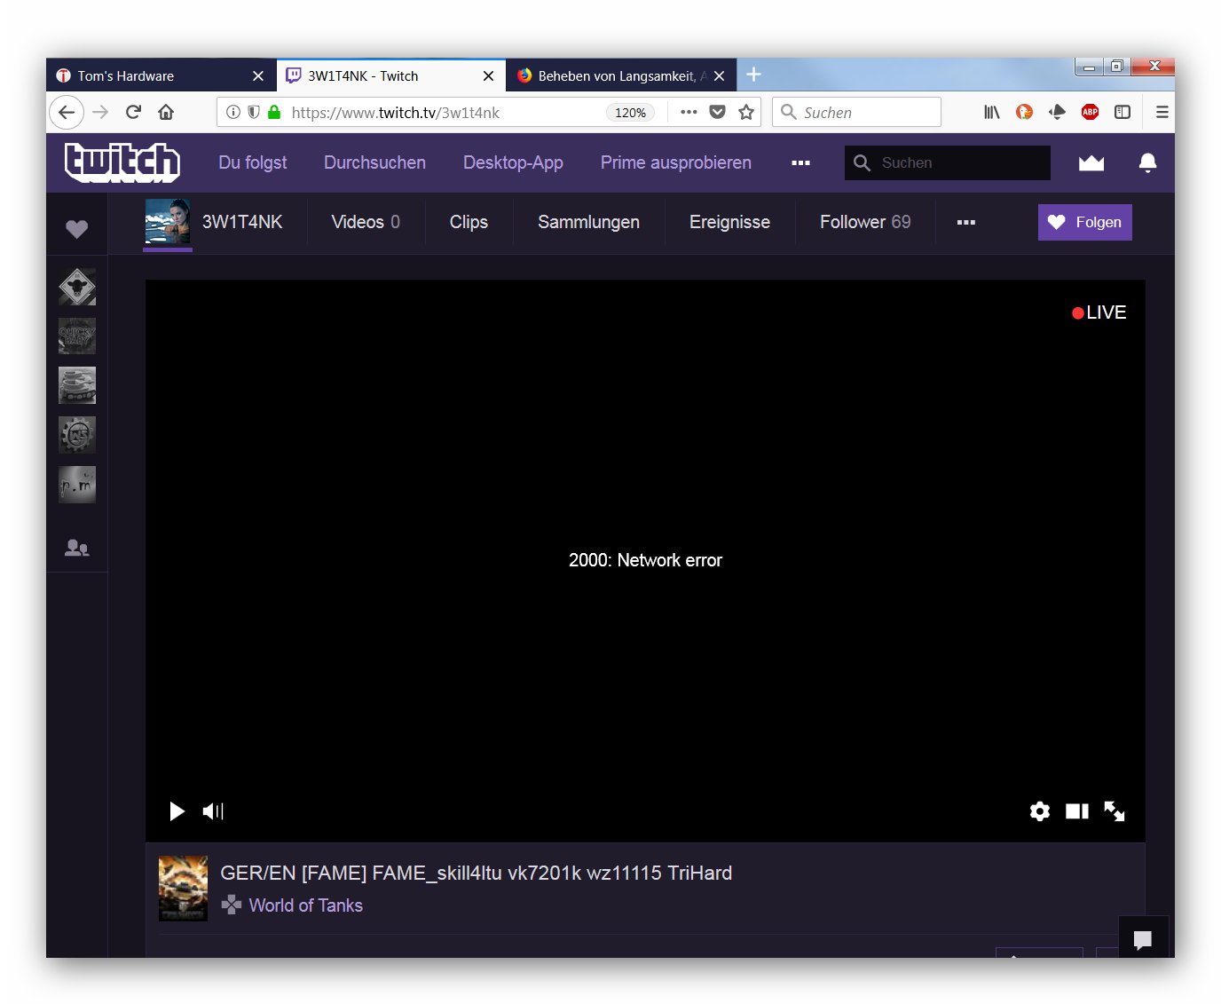Toggle the Firefox sidebar
This screenshot has width=1221, height=1004.
tap(1123, 112)
